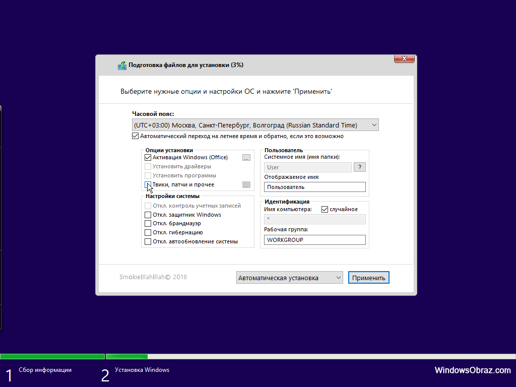This screenshot has height=387, width=516.
Task: Click the system name User field
Action: 308,167
